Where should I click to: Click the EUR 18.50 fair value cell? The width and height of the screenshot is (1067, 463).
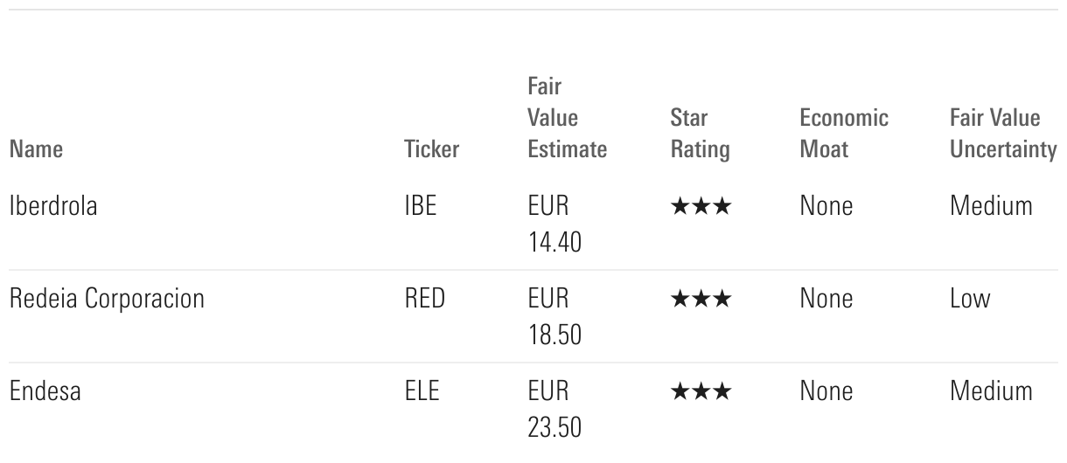pyautogui.click(x=554, y=314)
